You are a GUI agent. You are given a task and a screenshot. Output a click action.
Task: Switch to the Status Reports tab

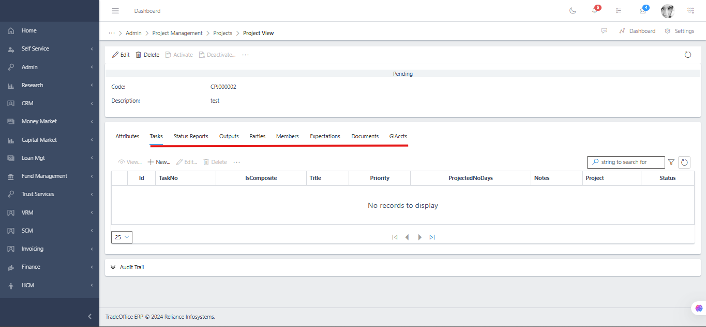pos(191,136)
